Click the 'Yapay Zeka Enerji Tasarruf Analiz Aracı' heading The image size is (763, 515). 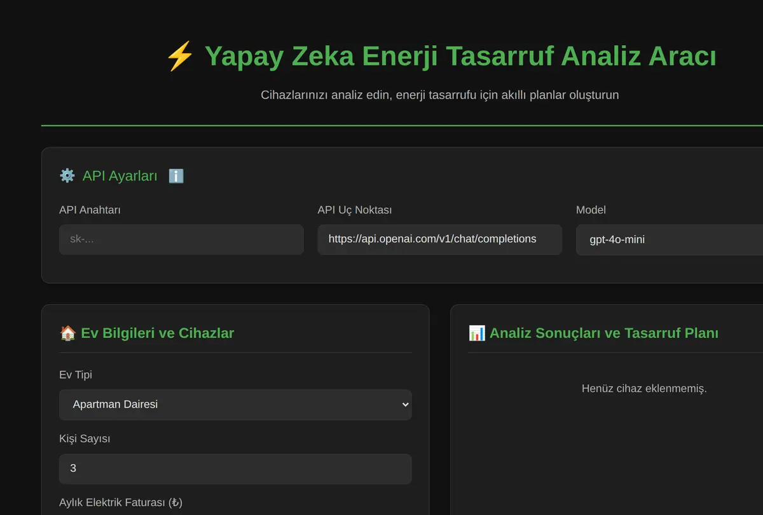(x=460, y=57)
